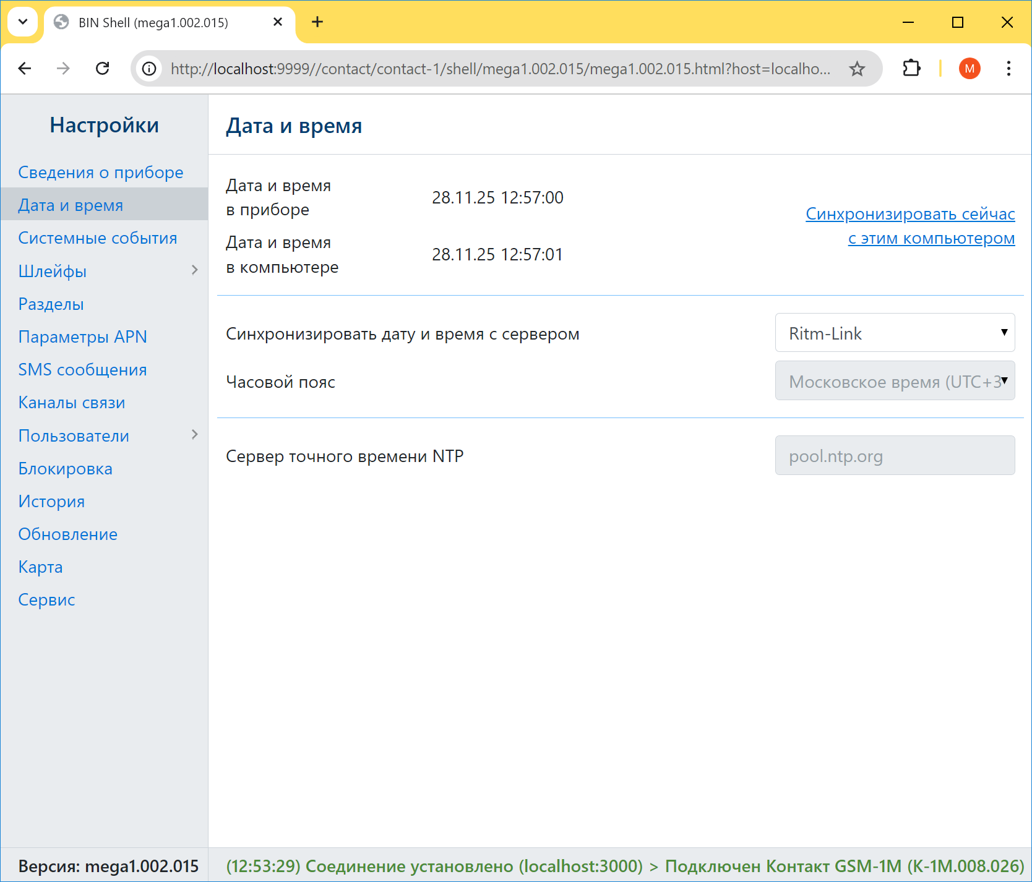Screen dimensions: 1032x882
Task: Open the Ritm-Link sync server dropdown
Action: pyautogui.click(x=895, y=333)
